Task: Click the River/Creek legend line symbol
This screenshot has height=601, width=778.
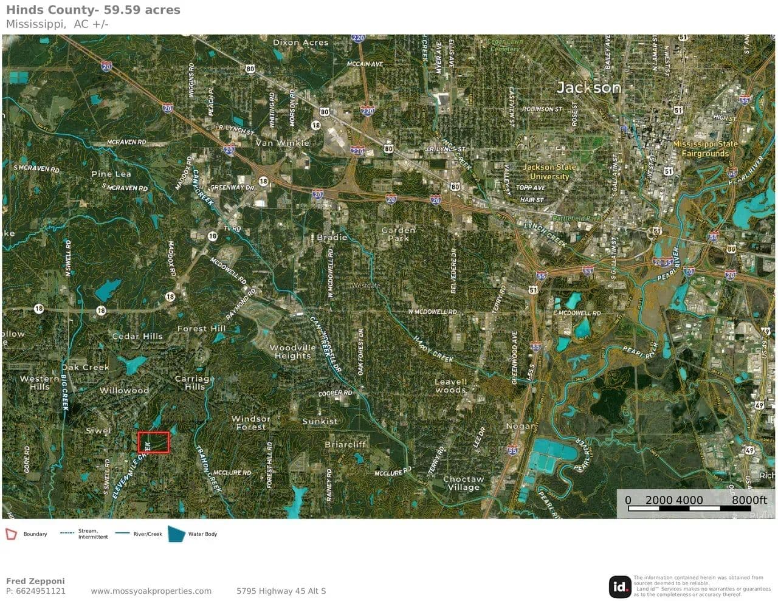Action: (122, 534)
